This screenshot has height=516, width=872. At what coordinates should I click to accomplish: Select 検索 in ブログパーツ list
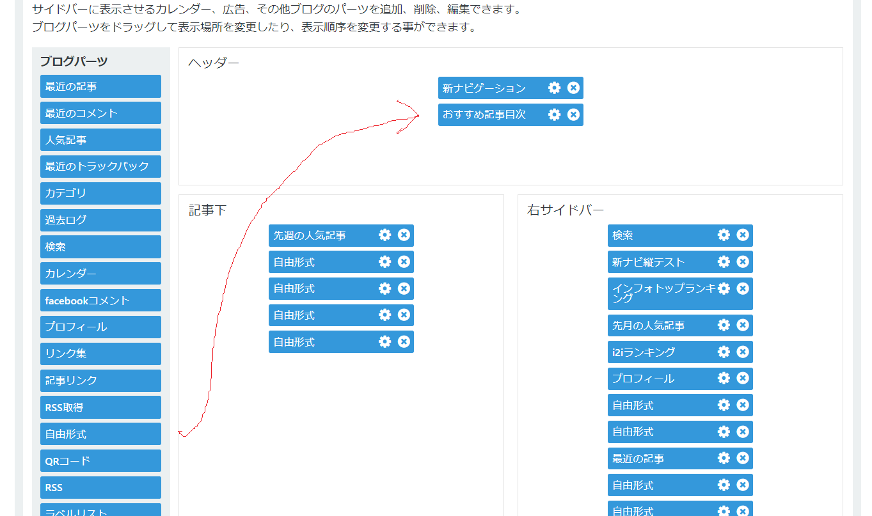coord(100,247)
